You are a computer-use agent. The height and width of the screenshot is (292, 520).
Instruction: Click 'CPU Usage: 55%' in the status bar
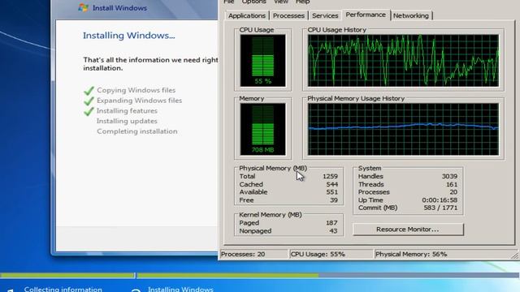(318, 254)
